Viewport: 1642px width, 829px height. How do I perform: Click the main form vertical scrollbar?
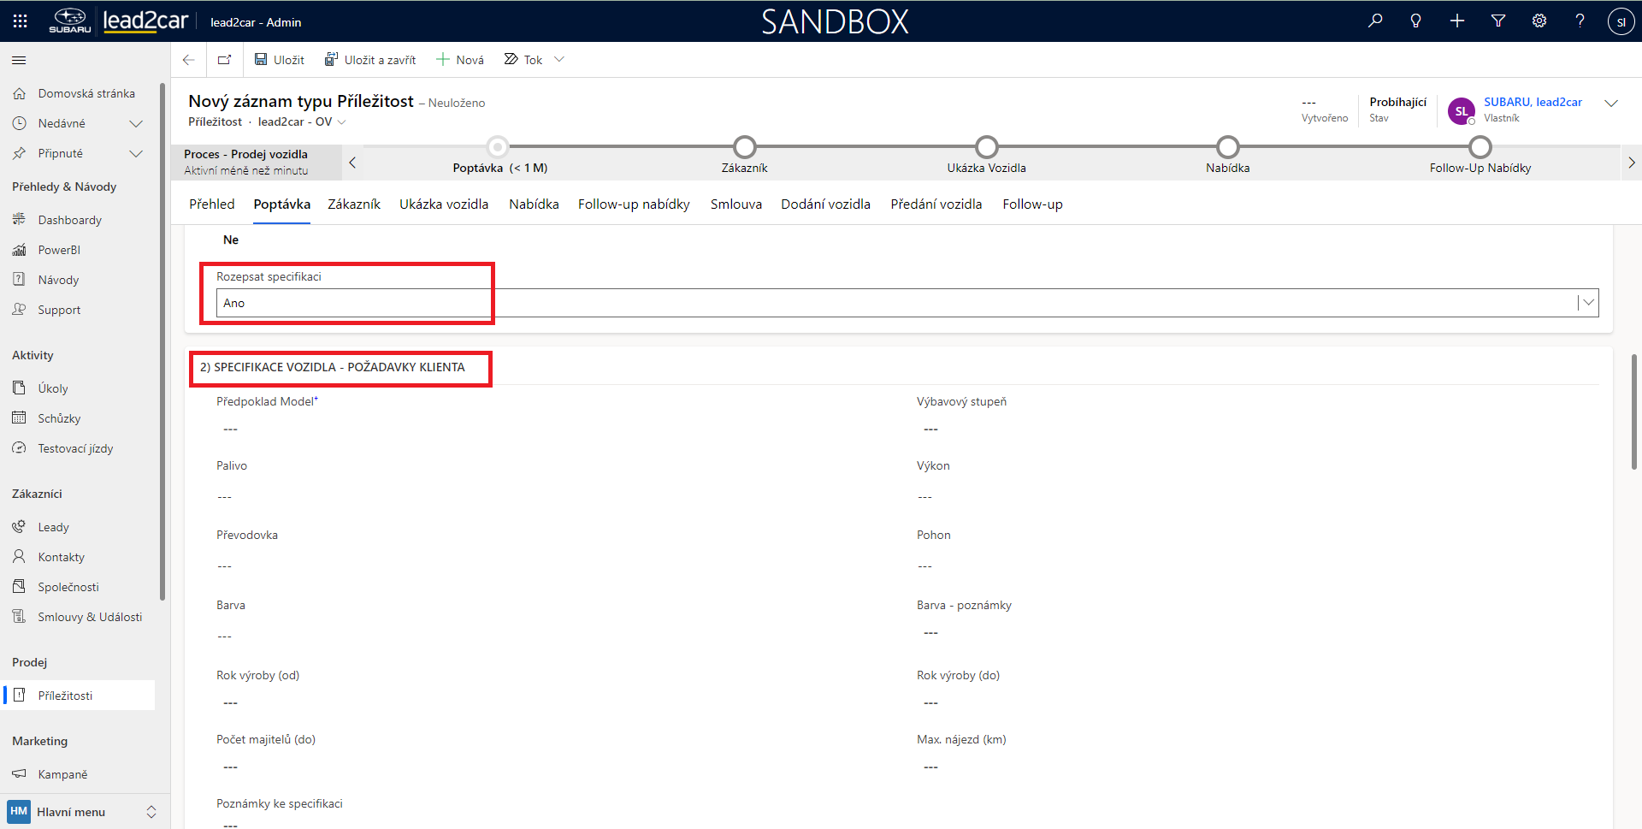tap(1633, 411)
